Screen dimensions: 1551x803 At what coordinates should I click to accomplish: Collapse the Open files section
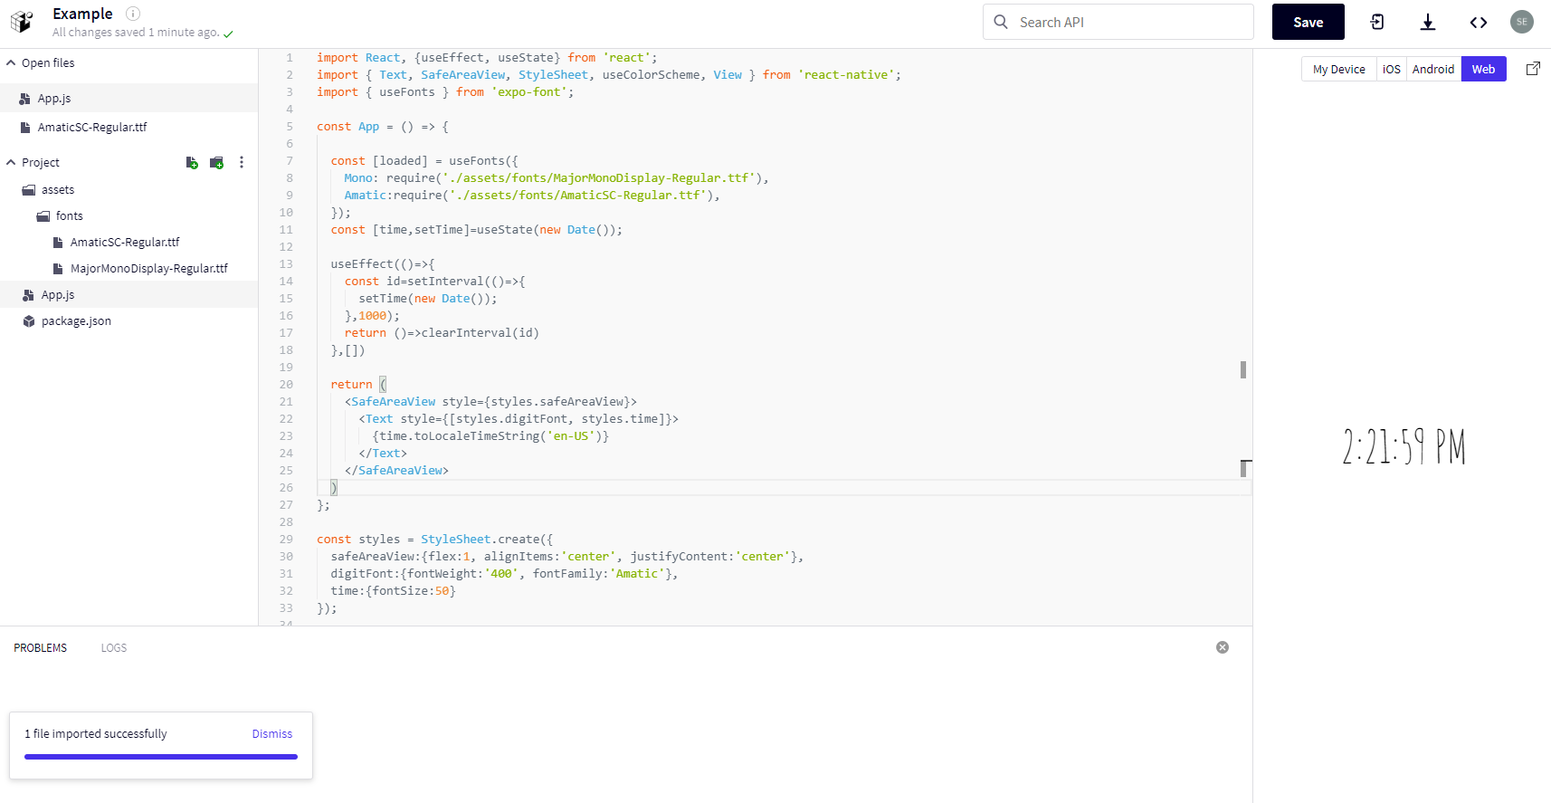11,63
